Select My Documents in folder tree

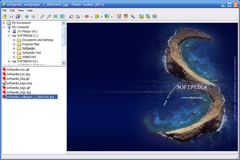21,23
